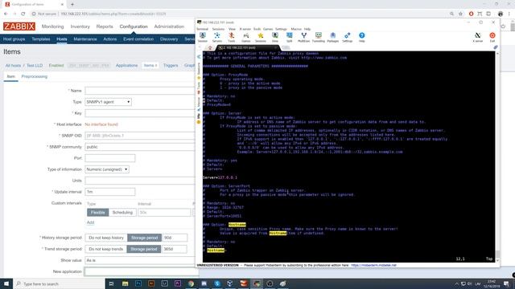Open Servers icon in MobaXterm toolbar
This screenshot has height=289, width=515.
(216, 37)
